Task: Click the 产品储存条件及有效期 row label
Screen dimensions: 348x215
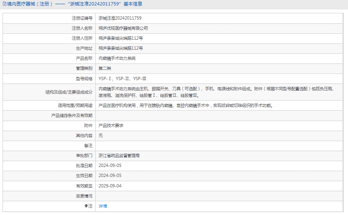Action: click(72, 116)
